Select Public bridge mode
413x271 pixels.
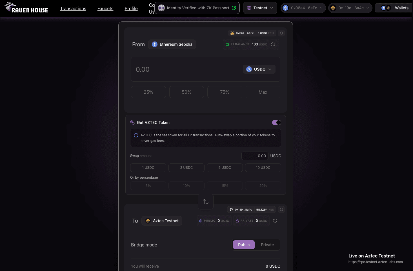point(244,245)
